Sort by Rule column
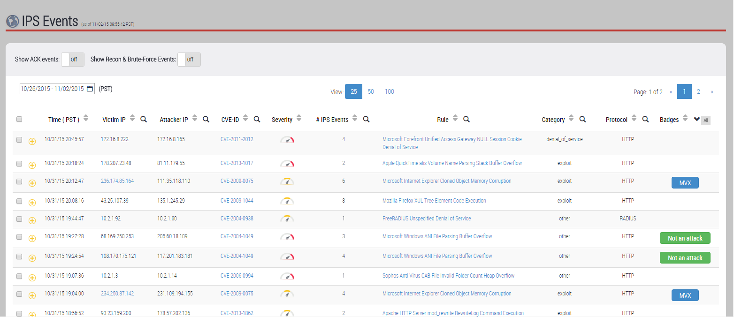The width and height of the screenshot is (734, 317). click(455, 119)
